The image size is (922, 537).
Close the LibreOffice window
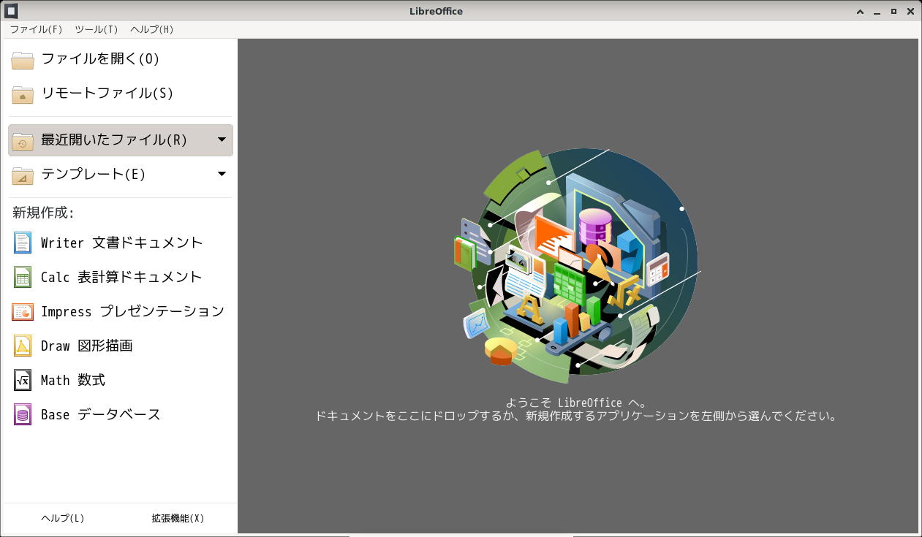tap(910, 12)
